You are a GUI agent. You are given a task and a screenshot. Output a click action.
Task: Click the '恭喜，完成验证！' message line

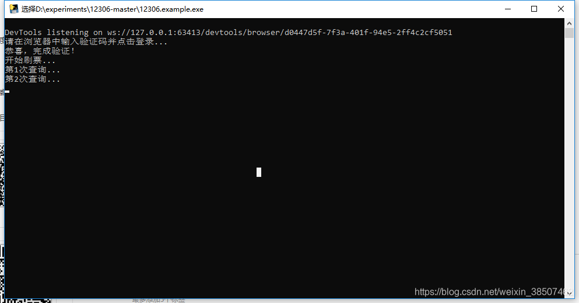point(40,51)
